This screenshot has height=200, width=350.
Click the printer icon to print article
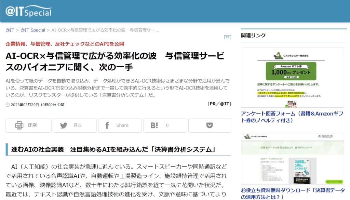pyautogui.click(x=19, y=125)
